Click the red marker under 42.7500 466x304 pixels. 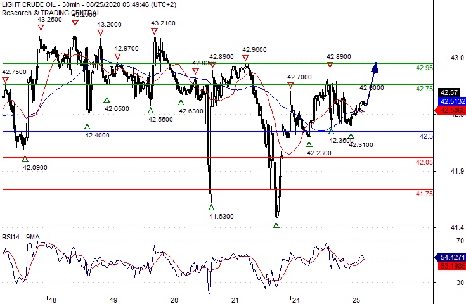(x=5, y=80)
